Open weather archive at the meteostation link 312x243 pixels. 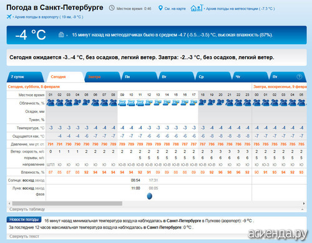pos(240,9)
